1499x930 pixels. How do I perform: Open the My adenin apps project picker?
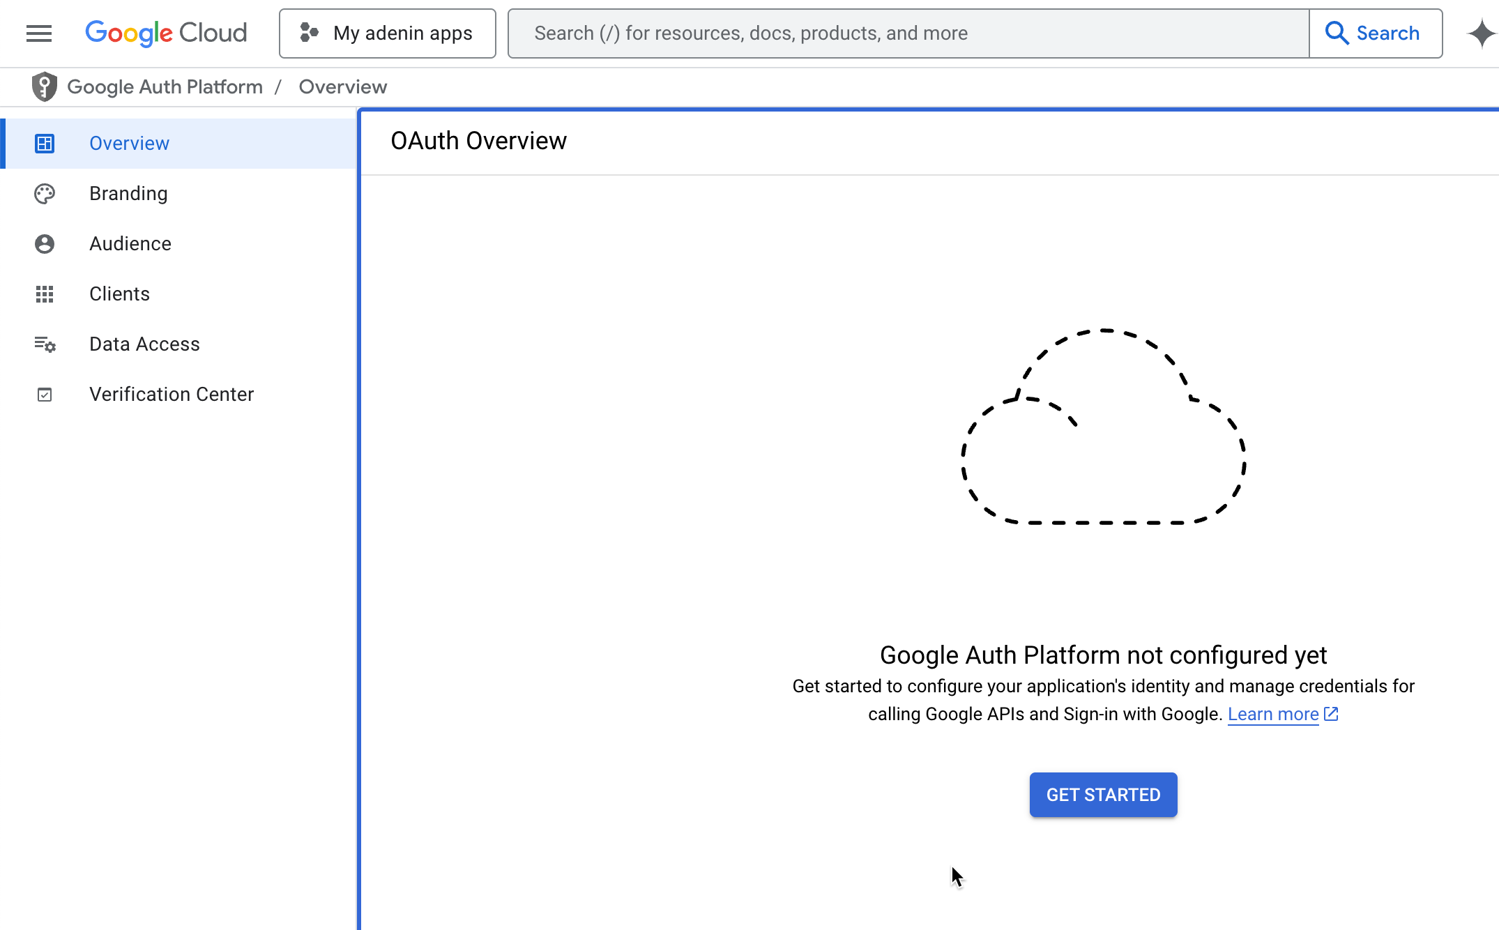coord(388,33)
